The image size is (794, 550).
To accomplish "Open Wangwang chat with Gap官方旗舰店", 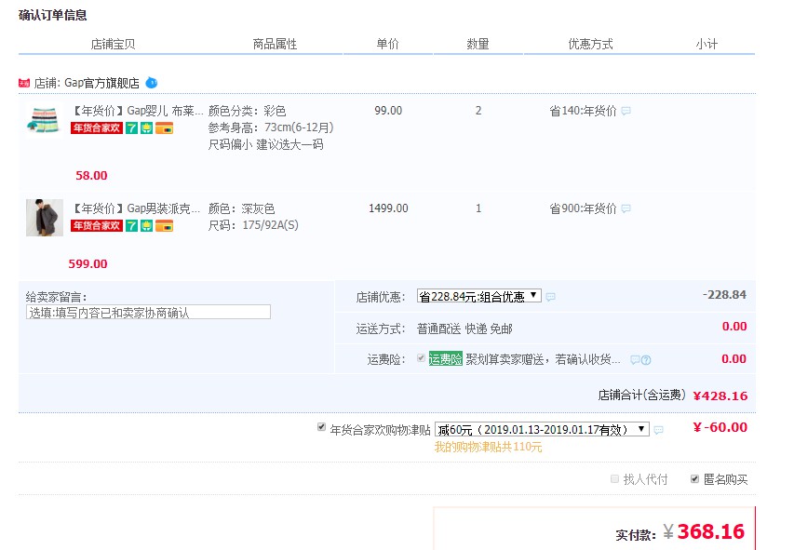I will coord(152,83).
